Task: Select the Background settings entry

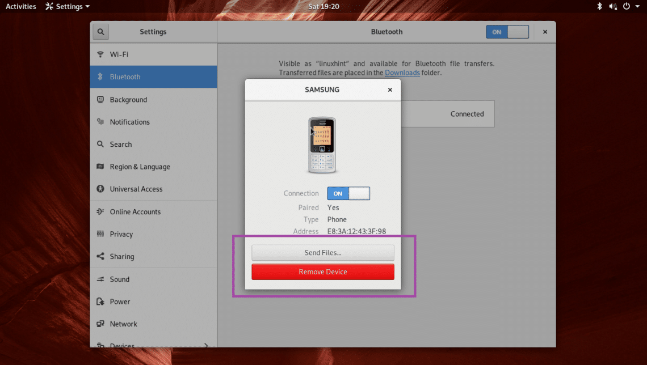Action: click(153, 99)
